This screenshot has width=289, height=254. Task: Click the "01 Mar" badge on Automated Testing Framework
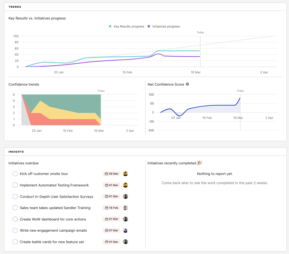(x=111, y=185)
